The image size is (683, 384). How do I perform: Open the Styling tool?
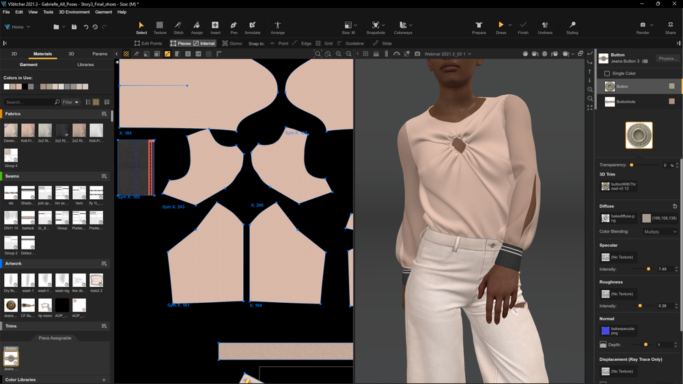pyautogui.click(x=572, y=27)
